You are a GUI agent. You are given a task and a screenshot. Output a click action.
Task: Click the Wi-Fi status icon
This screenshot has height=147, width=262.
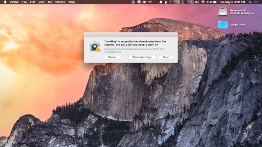pos(203,2)
